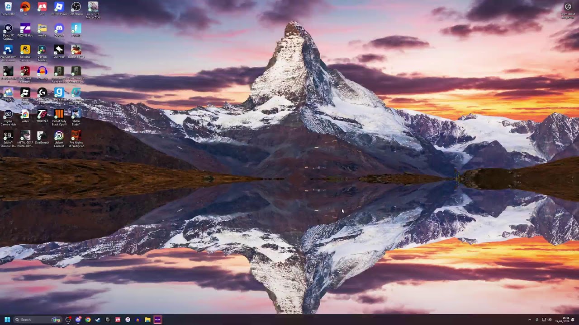Open the itch app from the taskbar

118,320
